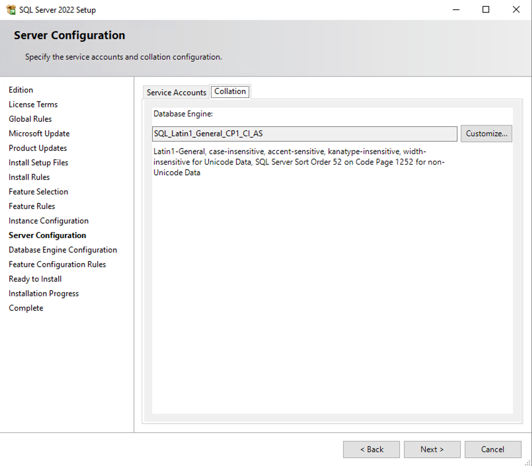Image resolution: width=532 pixels, height=466 pixels.
Task: Open Feature Selection step
Action: pos(38,192)
